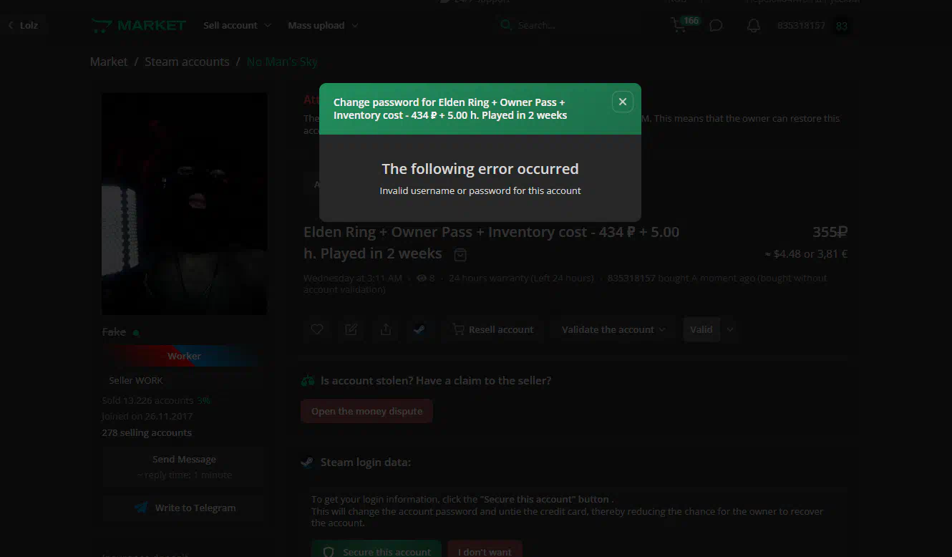This screenshot has width=952, height=557.
Task: Click the Telegram plane icon
Action: click(142, 508)
